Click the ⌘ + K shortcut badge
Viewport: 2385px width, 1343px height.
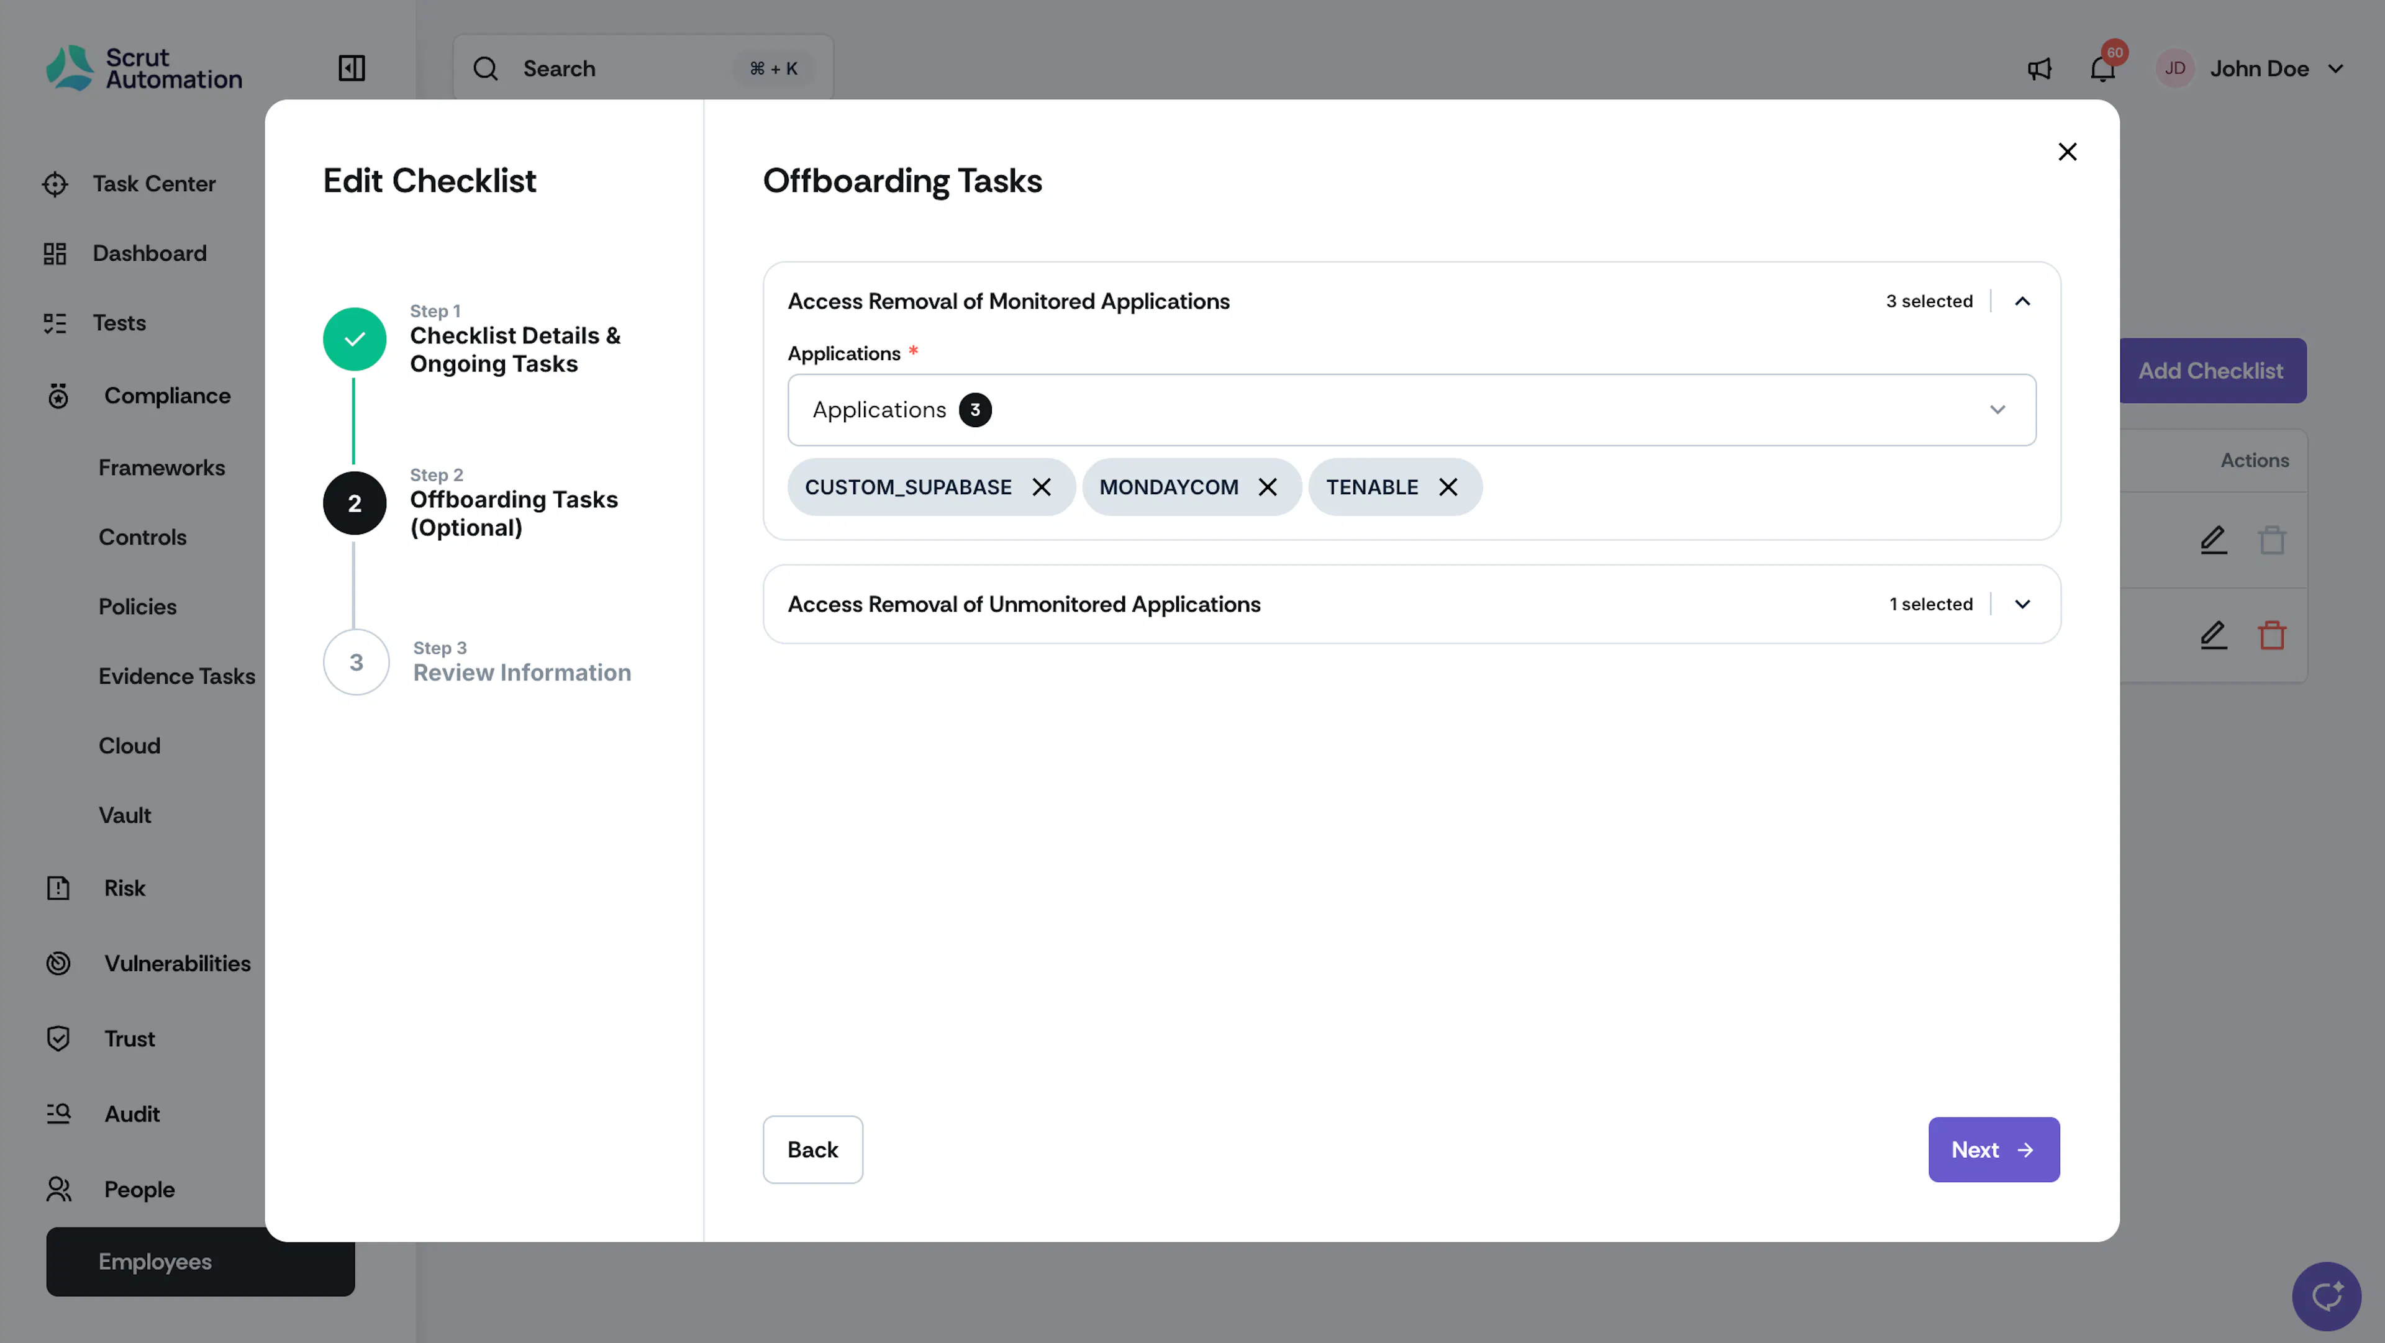coord(773,68)
